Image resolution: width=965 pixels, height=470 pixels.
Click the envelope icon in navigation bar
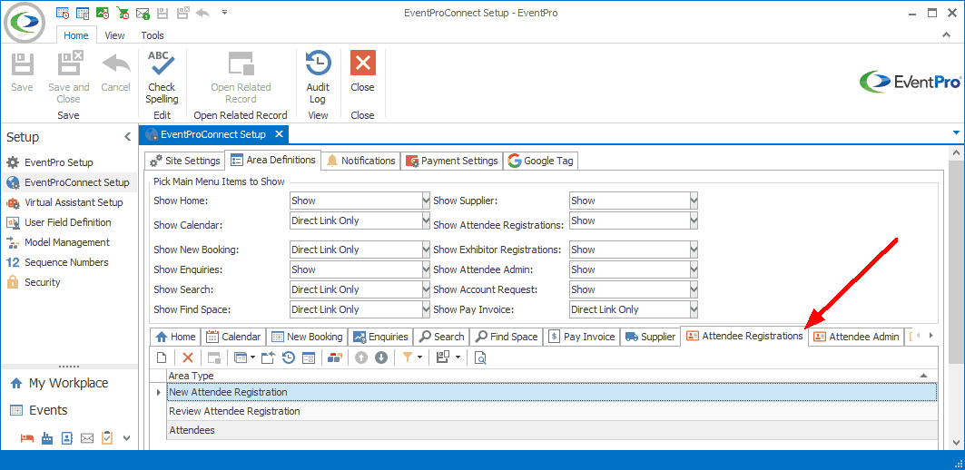pos(87,438)
